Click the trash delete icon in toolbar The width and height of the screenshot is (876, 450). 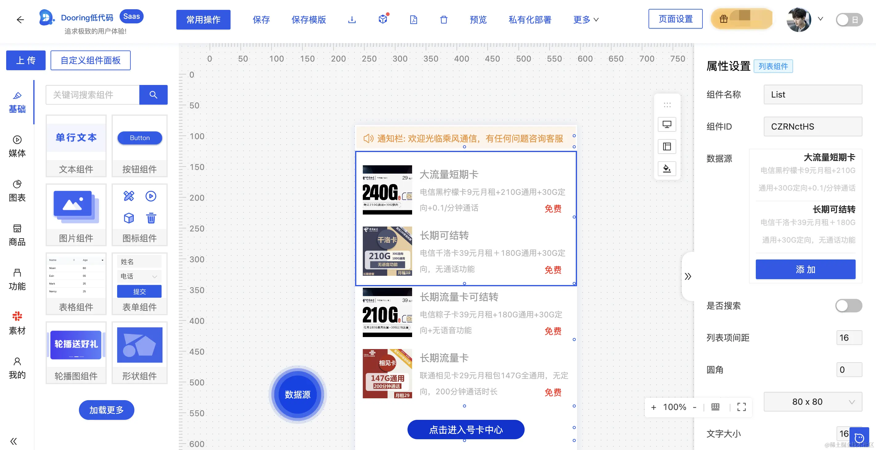point(444,20)
